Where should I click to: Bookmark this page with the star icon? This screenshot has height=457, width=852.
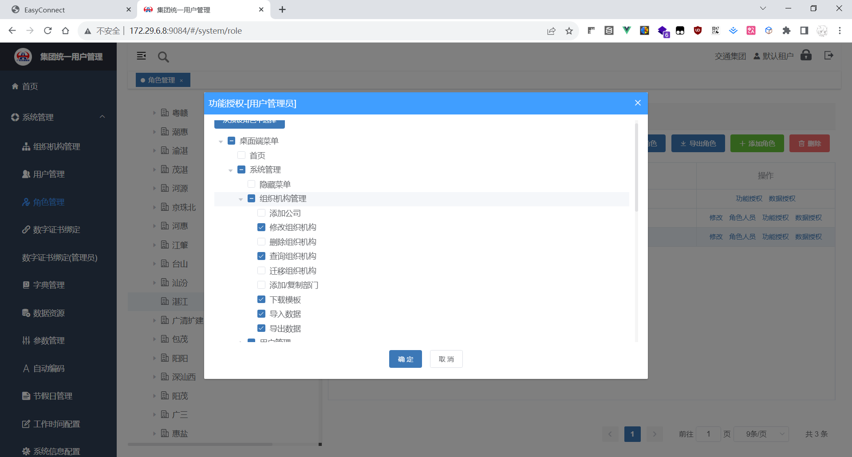569,31
